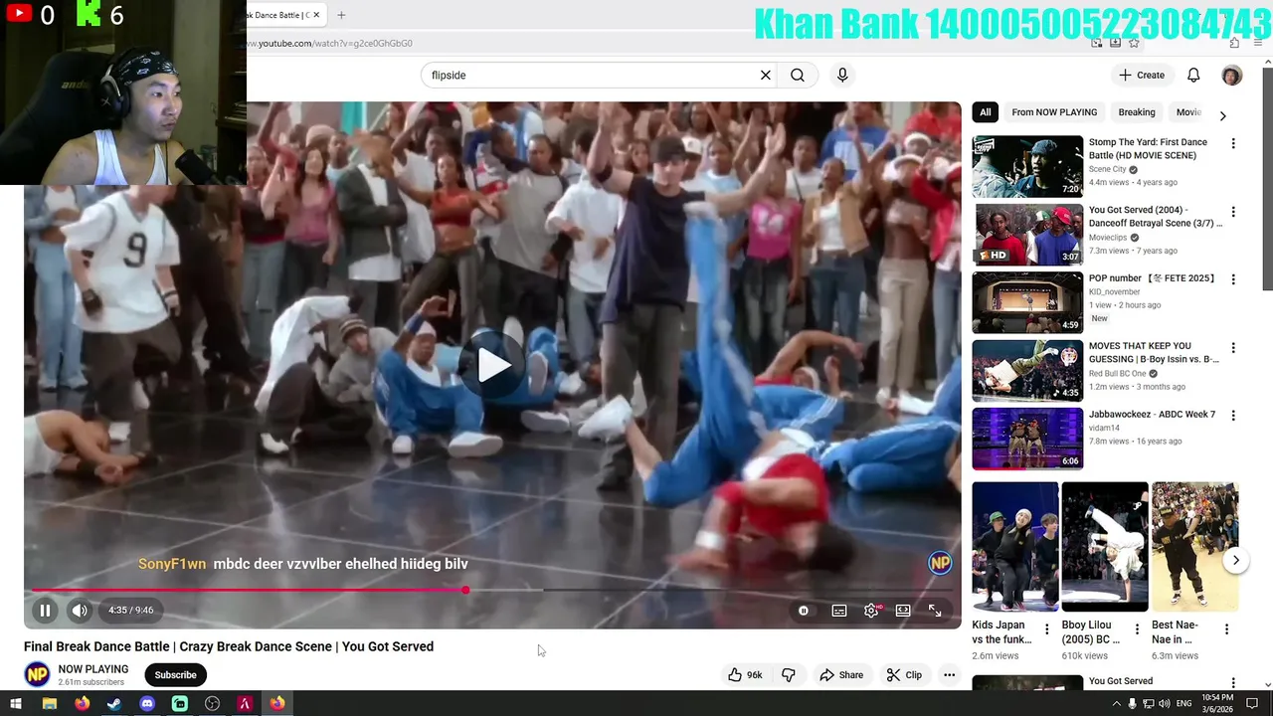Bookmark page with star icon
Screen dimensions: 1273x716
click(1134, 43)
